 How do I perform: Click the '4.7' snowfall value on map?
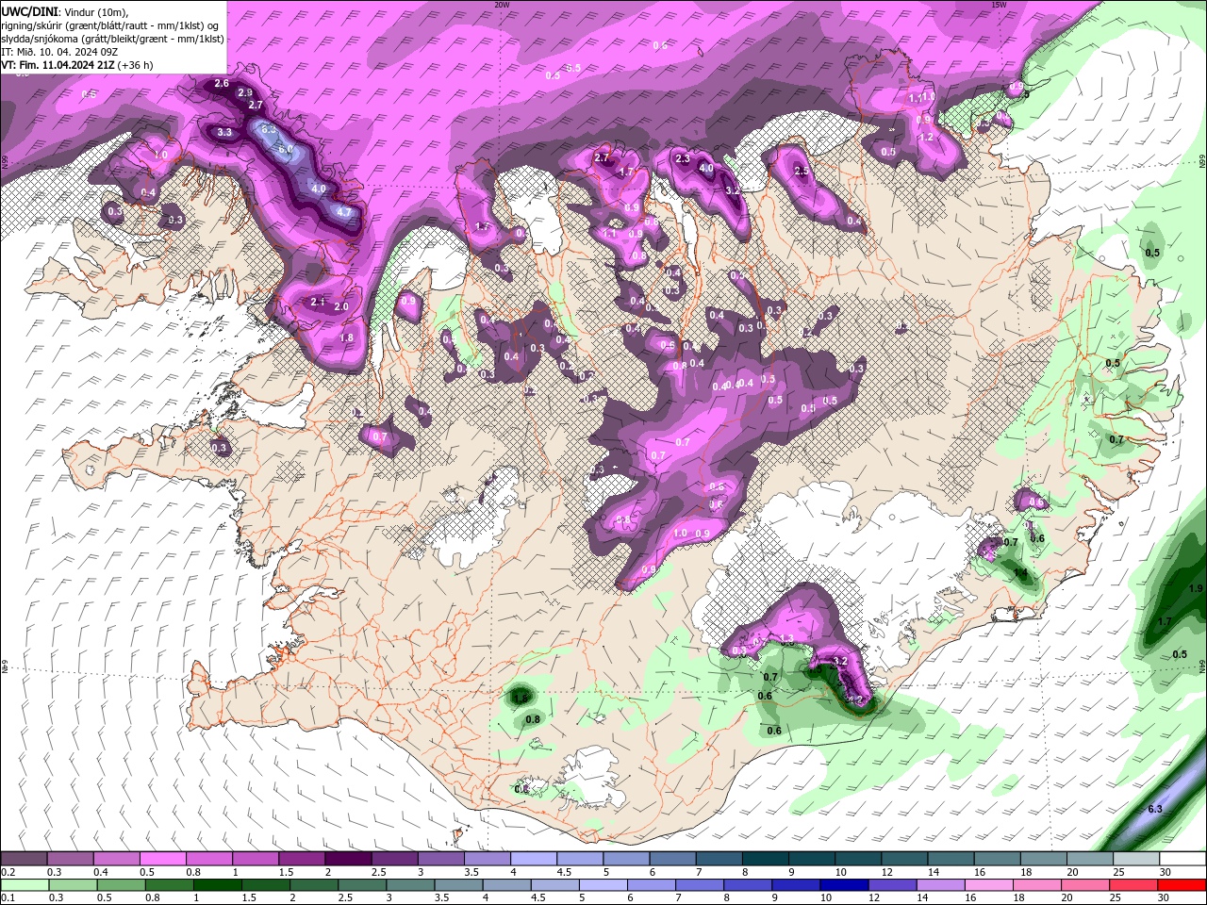coord(343,212)
